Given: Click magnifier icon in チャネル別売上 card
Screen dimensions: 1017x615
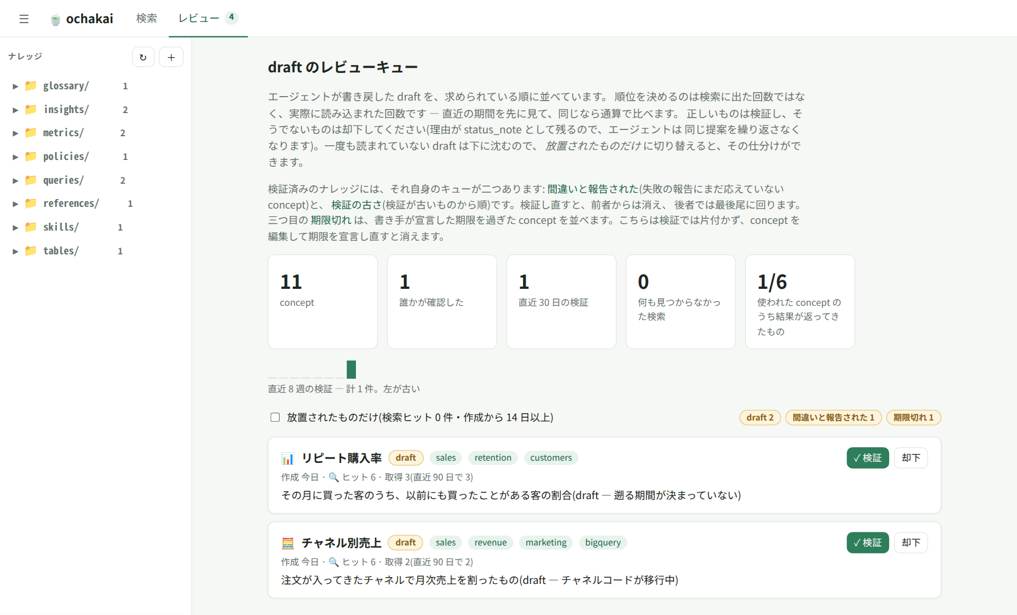Looking at the screenshot, I should coord(334,562).
